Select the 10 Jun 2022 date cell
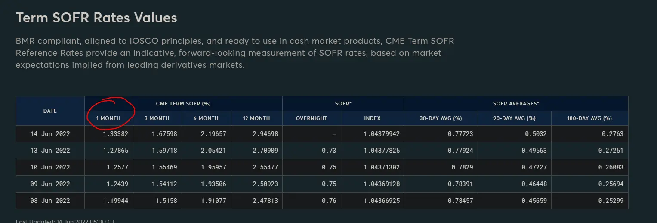Viewport: 657px width, 223px height. point(50,167)
